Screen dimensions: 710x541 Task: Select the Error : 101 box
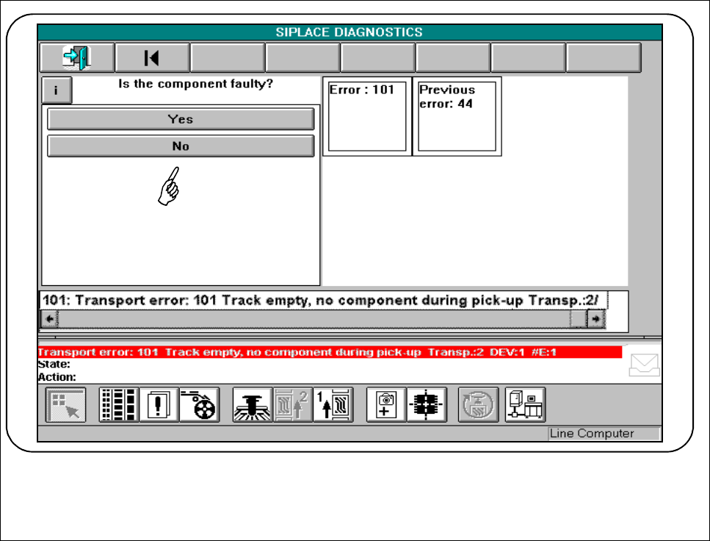tap(367, 117)
